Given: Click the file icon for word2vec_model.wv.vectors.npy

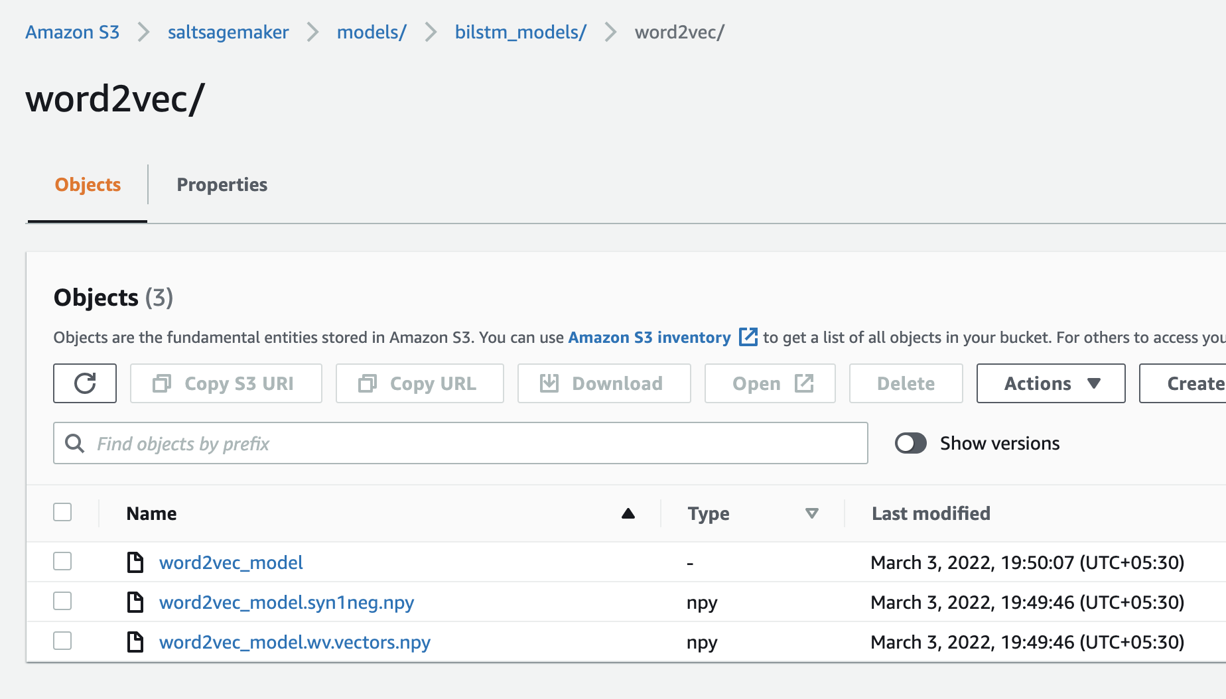Looking at the screenshot, I should click(135, 642).
